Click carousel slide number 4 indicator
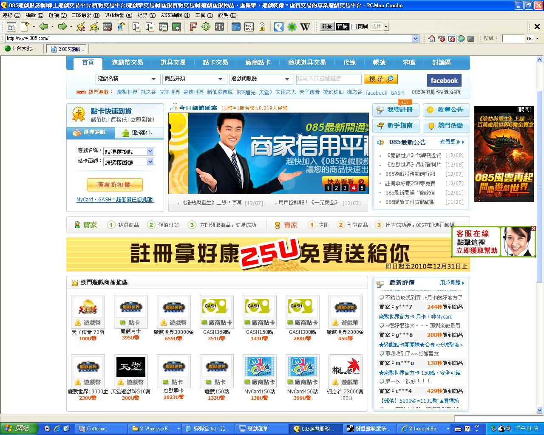The image size is (544, 435). pos(353,188)
